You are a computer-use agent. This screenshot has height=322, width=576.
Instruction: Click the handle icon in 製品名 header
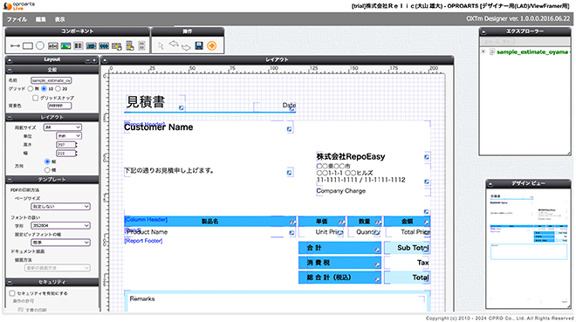(292, 223)
